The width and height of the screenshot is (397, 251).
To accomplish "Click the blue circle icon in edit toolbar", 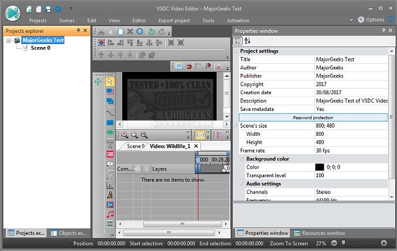I will (x=140, y=32).
